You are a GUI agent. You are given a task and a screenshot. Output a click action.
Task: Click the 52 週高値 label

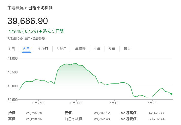tap(129, 113)
